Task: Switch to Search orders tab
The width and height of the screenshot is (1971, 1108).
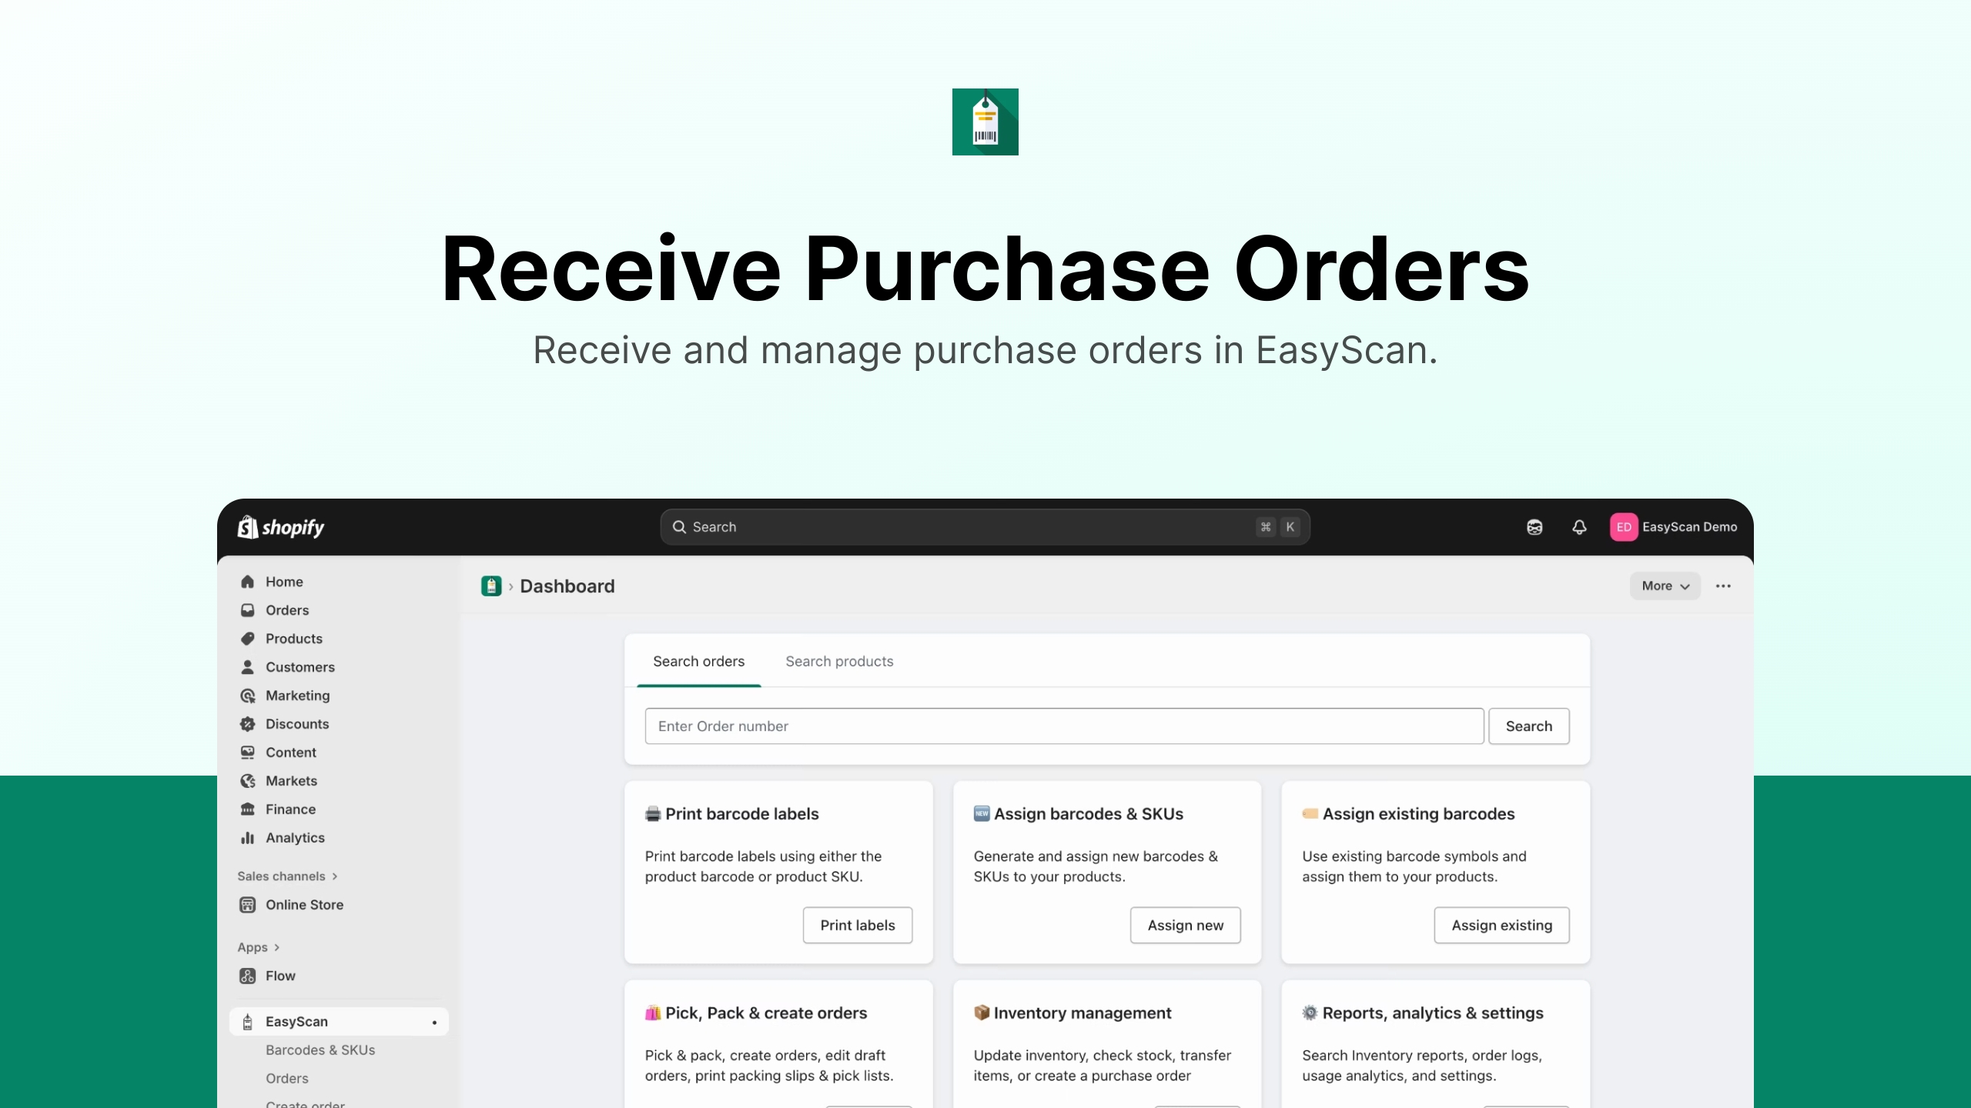Action: pyautogui.click(x=698, y=662)
